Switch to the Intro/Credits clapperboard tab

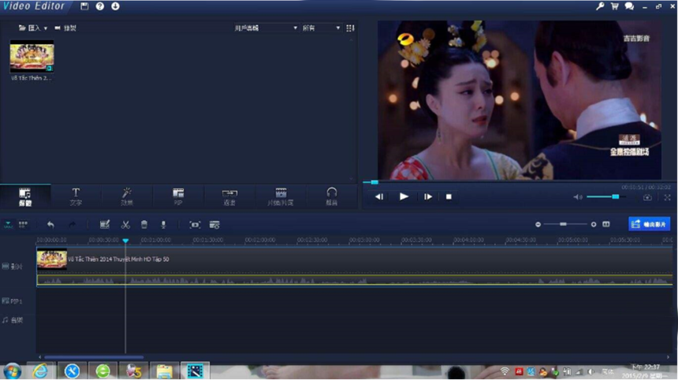[281, 196]
